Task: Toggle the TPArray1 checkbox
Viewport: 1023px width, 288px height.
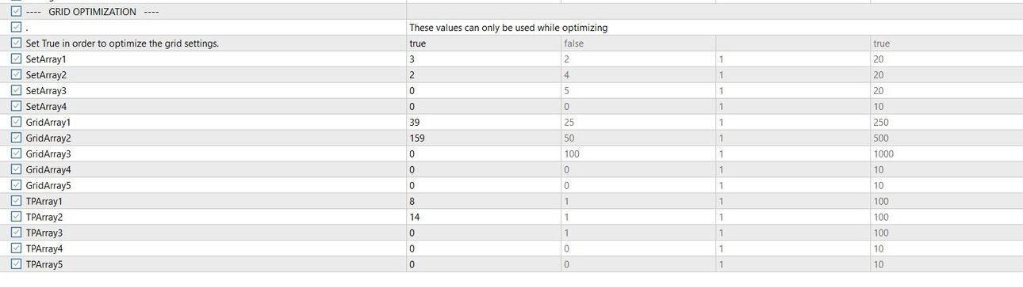Action: tap(17, 202)
